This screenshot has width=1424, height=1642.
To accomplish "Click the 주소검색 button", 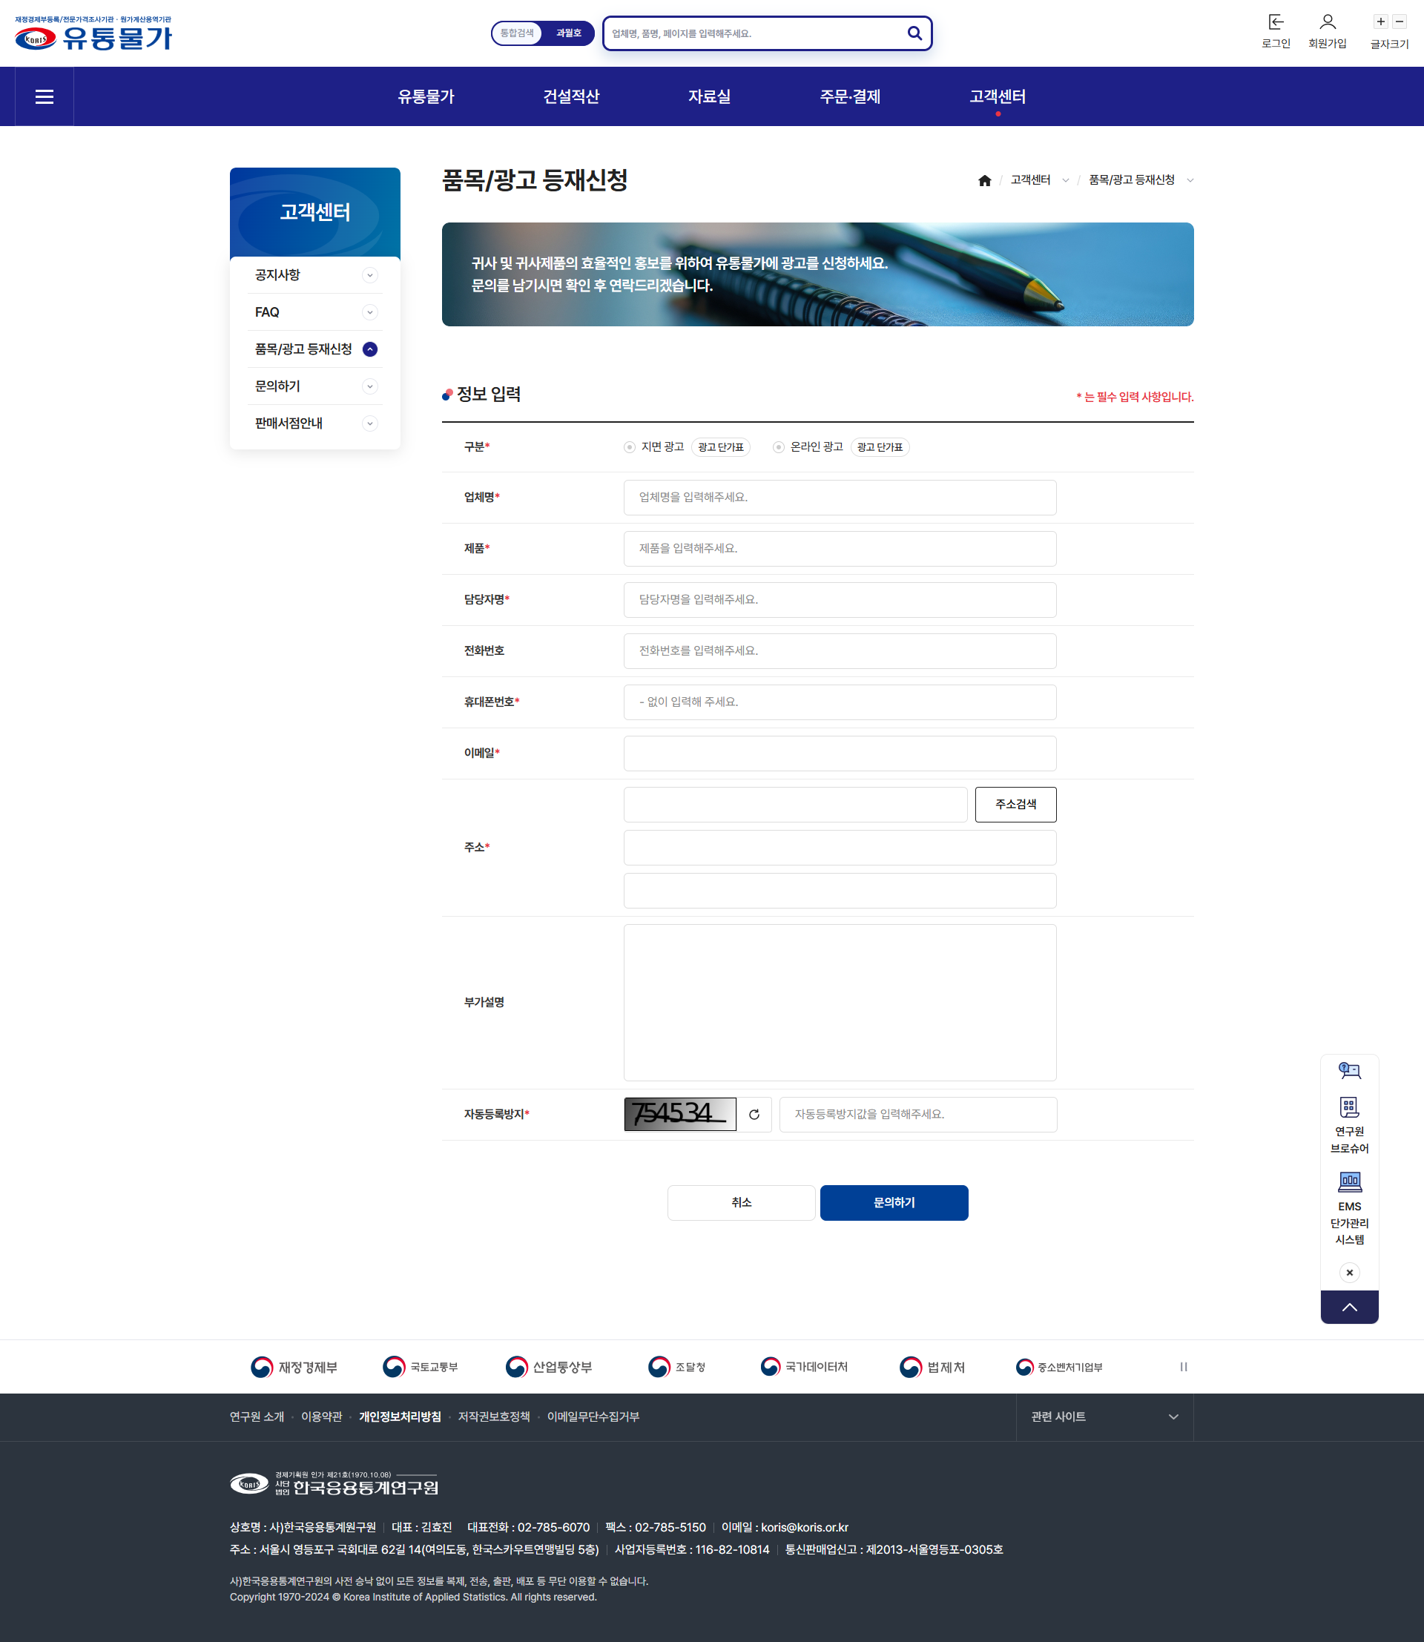I will [x=1015, y=804].
